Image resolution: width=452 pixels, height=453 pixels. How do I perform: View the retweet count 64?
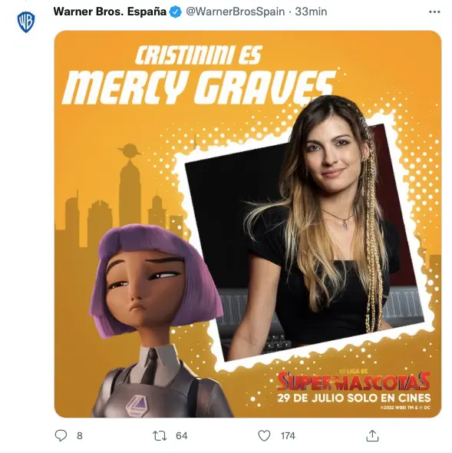click(182, 435)
